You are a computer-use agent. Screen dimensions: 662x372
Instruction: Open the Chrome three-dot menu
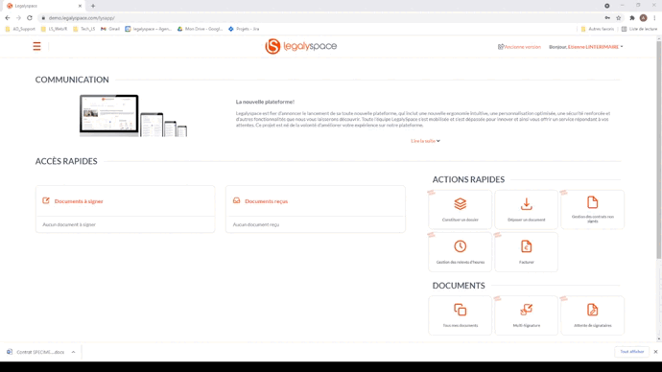click(655, 17)
